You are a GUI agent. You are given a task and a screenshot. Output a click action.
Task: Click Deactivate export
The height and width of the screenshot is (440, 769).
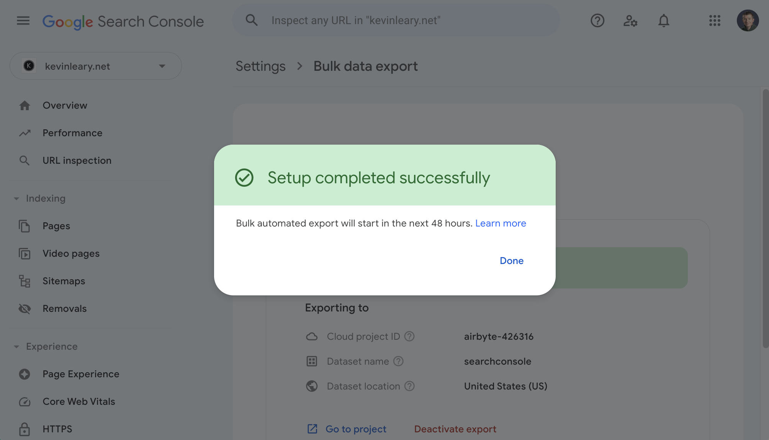455,429
